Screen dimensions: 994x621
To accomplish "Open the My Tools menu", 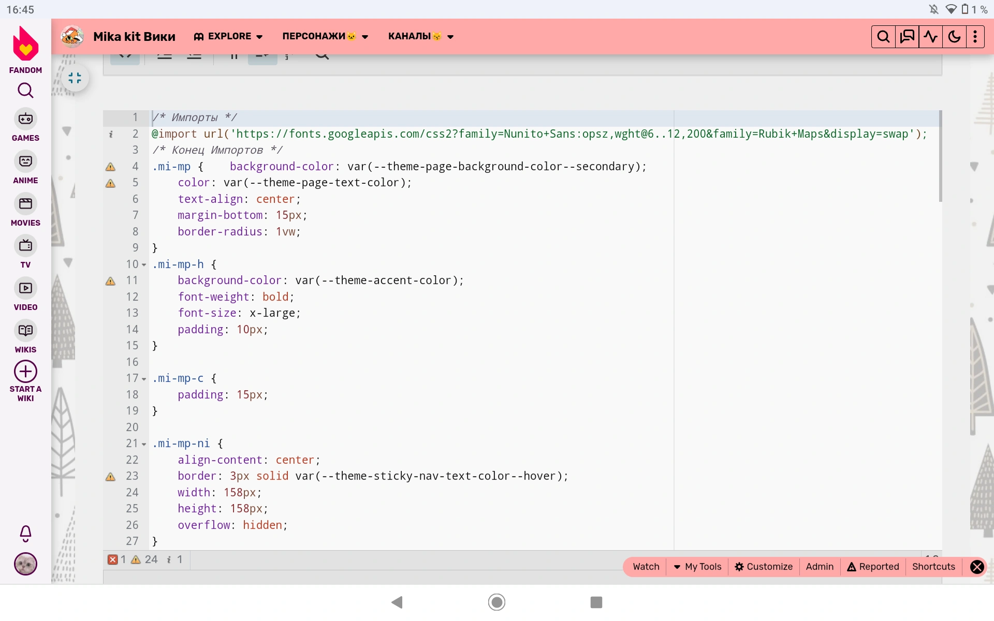I will (x=697, y=567).
